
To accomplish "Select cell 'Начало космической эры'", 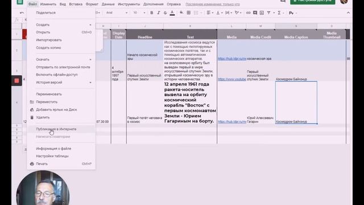I will coord(144,51).
